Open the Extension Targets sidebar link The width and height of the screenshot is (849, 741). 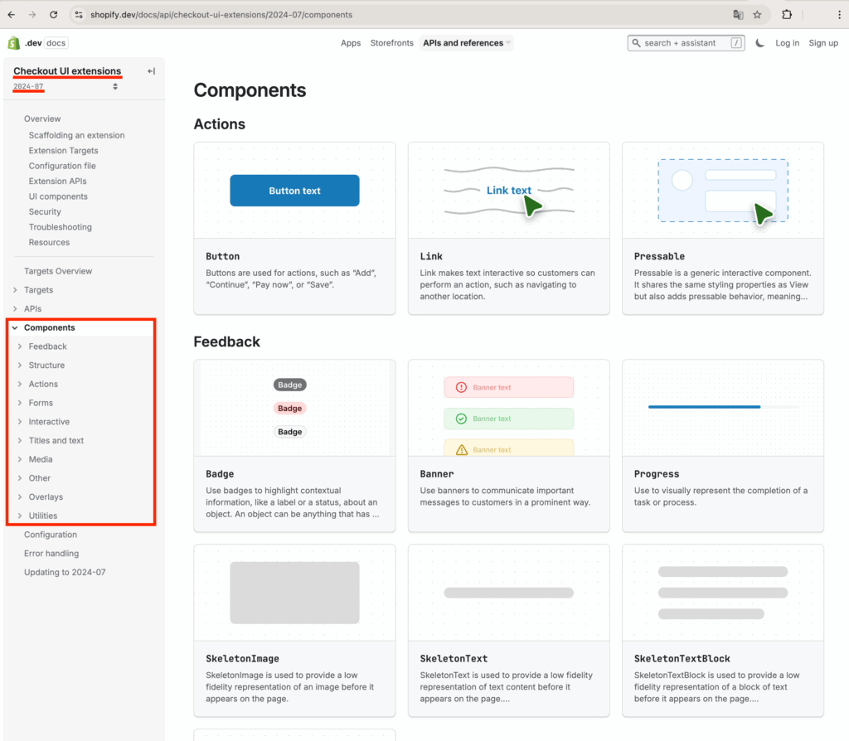coord(63,151)
